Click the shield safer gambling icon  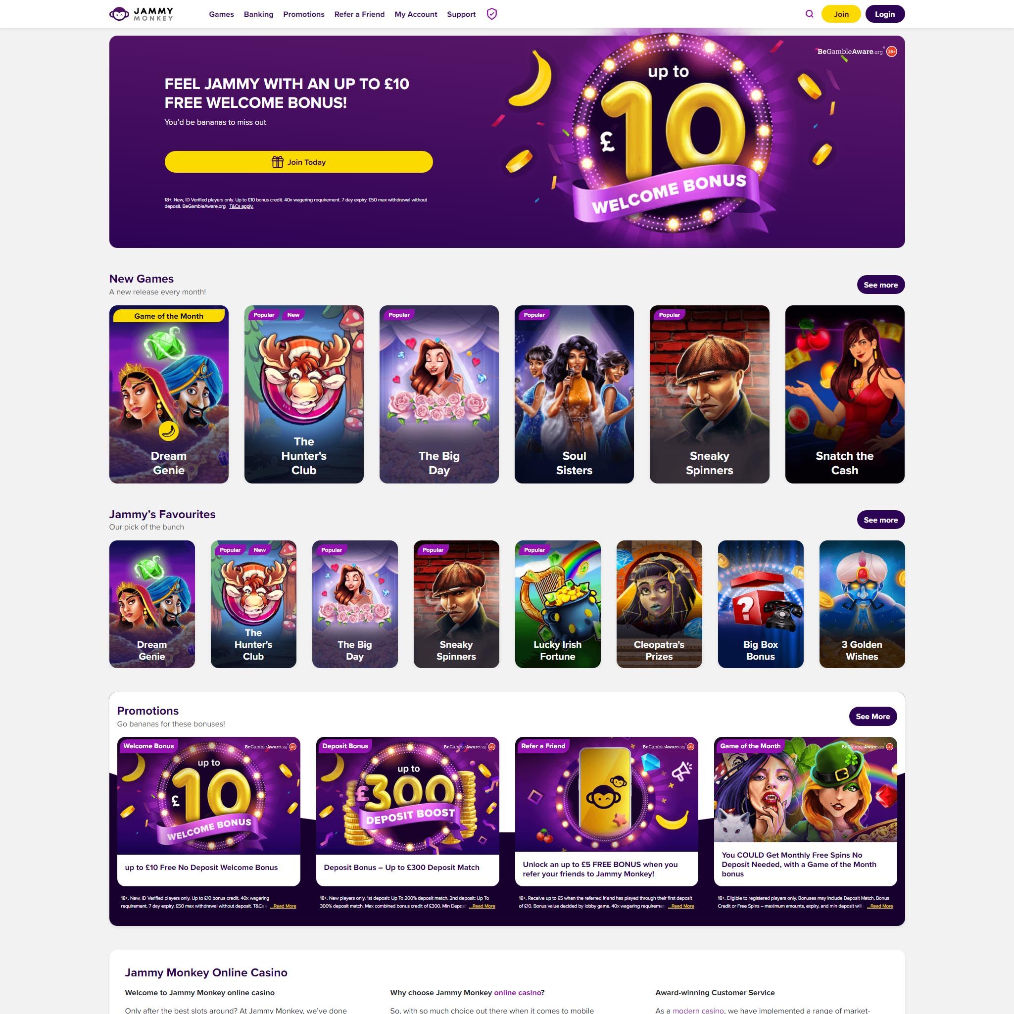point(492,14)
